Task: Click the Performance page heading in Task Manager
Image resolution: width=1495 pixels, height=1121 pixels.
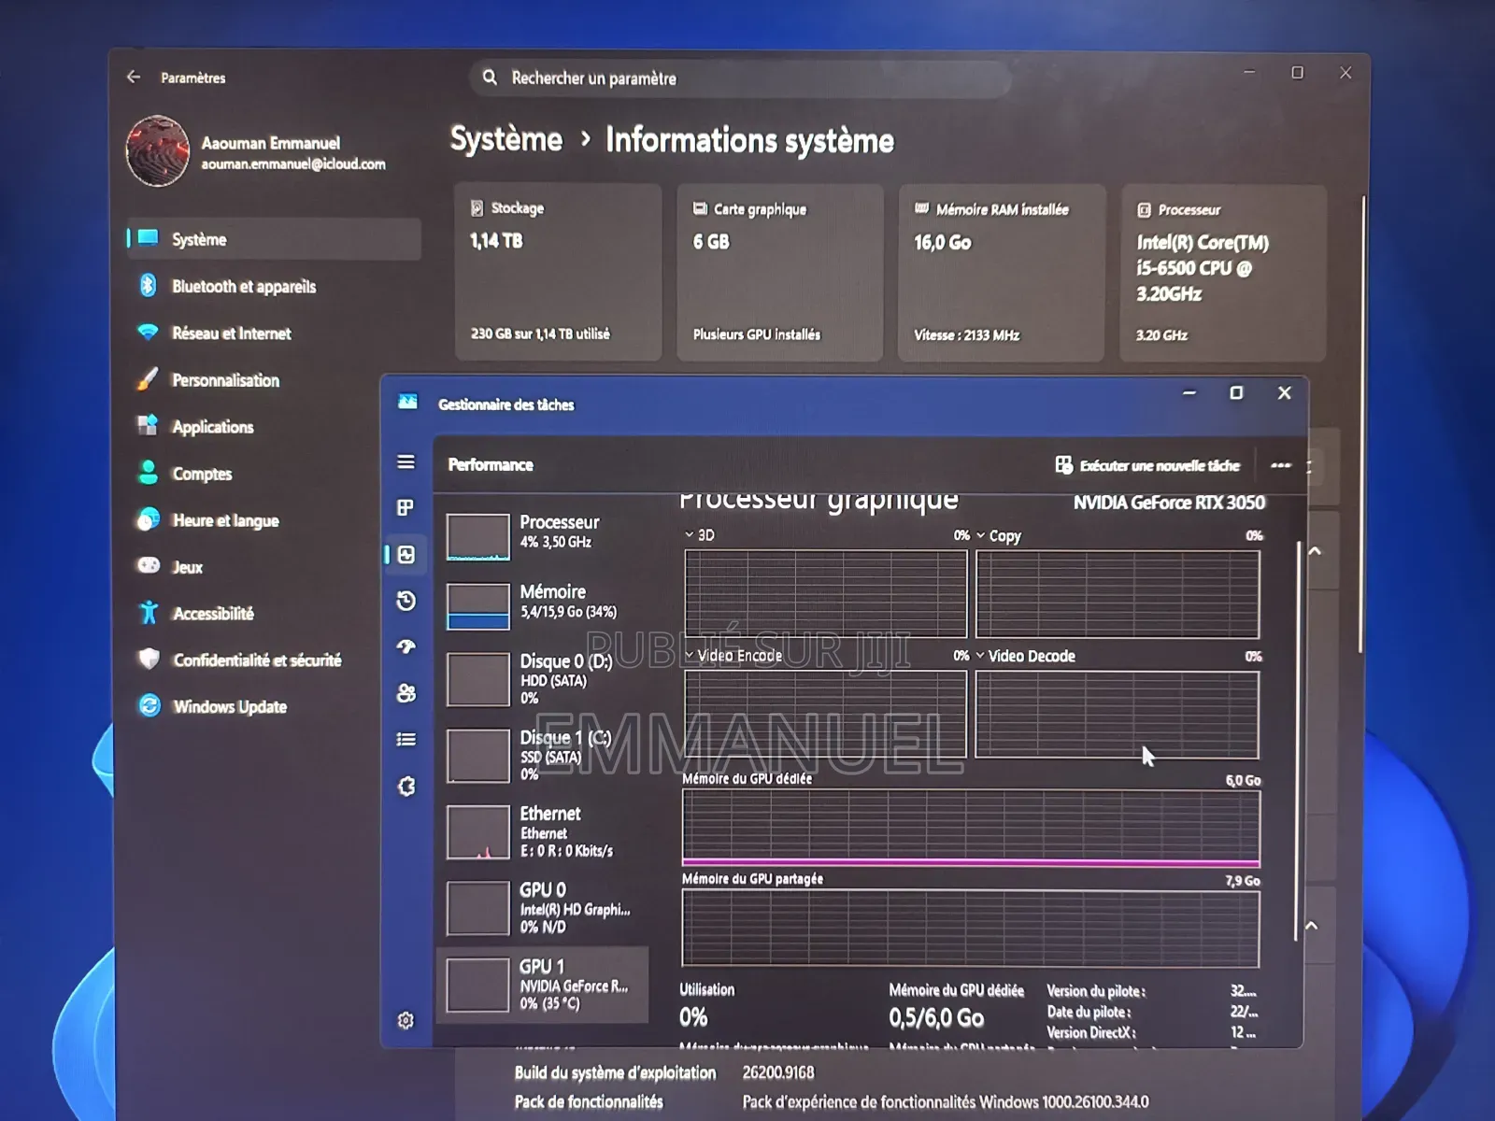Action: click(491, 464)
